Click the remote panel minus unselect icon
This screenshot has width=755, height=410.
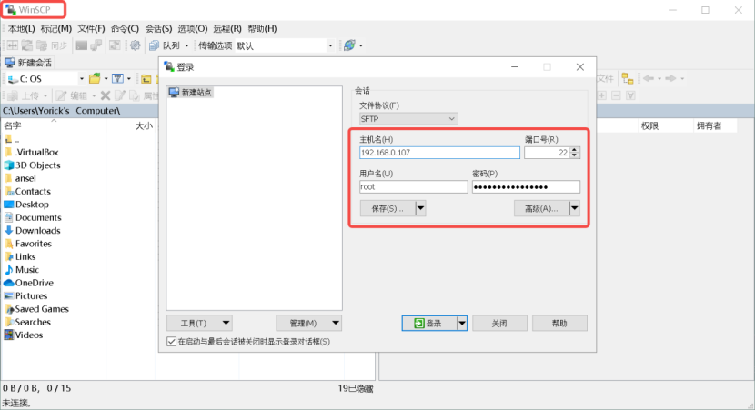616,95
